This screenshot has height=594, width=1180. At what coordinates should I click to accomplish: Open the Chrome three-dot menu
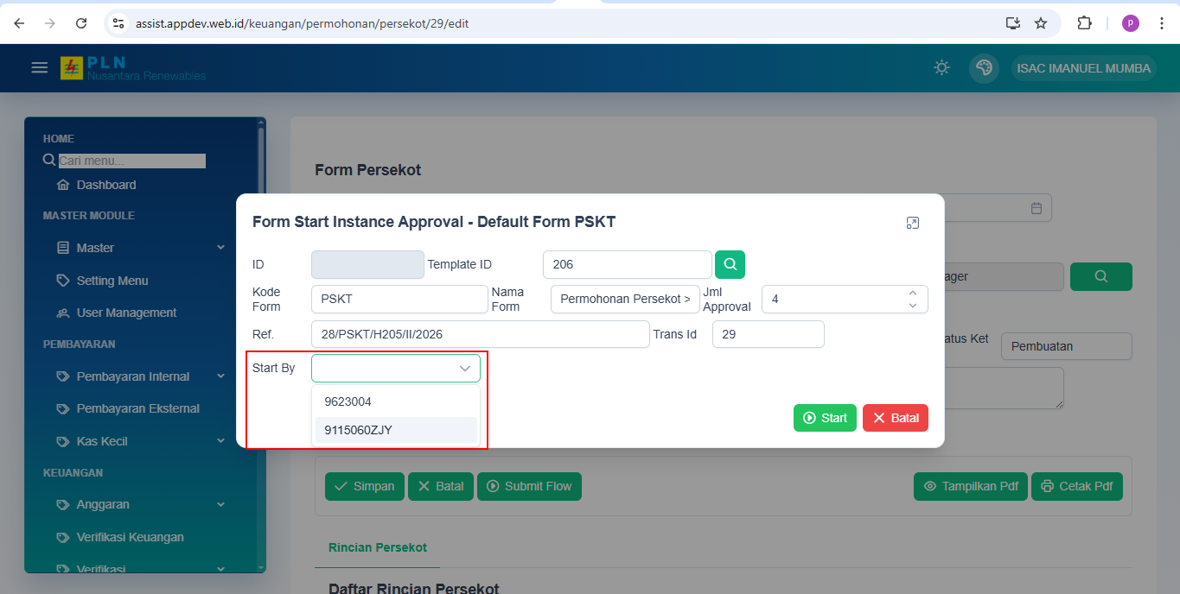coord(1161,23)
